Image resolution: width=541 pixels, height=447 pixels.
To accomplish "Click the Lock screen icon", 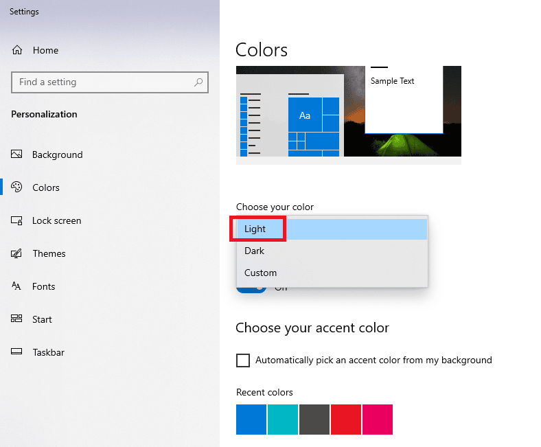I will (x=16, y=220).
